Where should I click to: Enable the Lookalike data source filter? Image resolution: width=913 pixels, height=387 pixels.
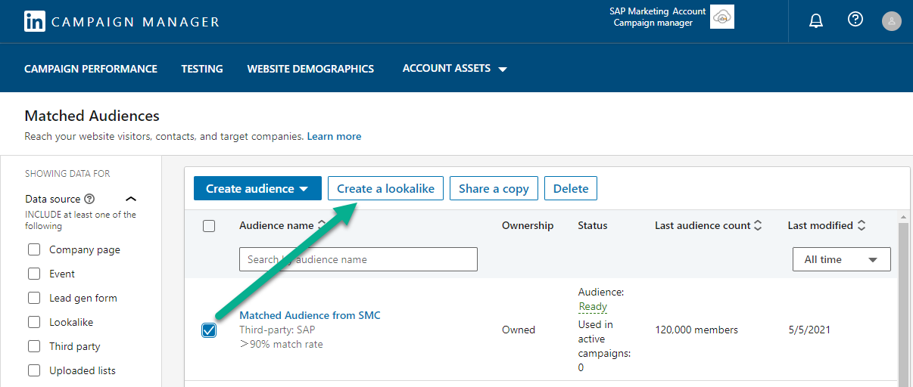click(34, 322)
